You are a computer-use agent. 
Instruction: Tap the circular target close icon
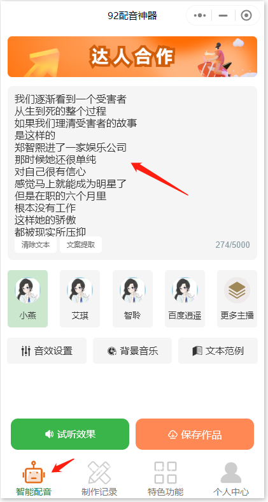pos(246,15)
